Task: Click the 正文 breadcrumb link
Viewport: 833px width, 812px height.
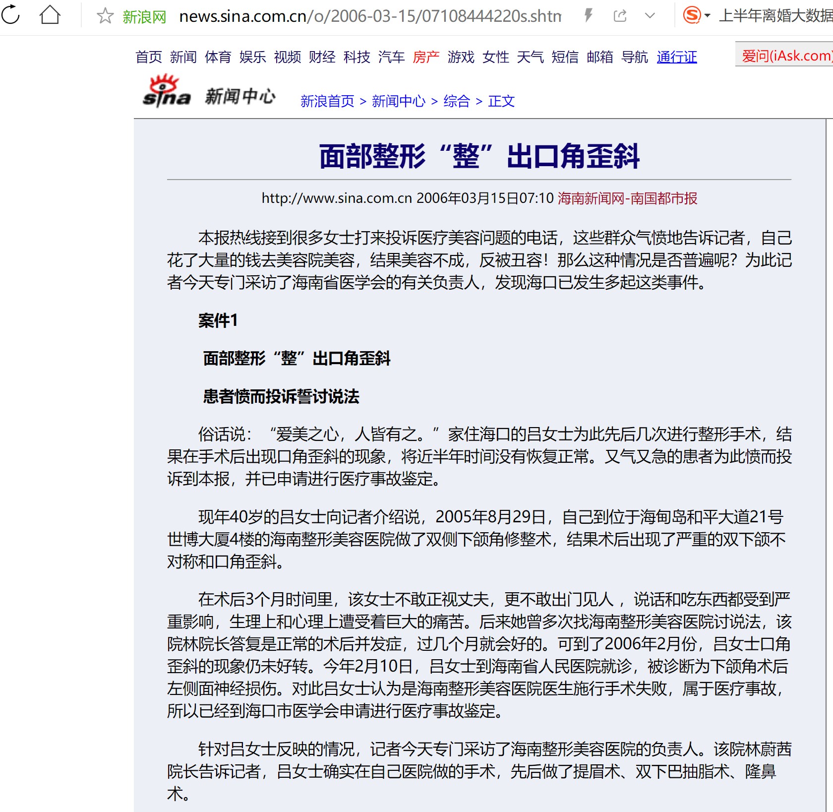Action: pyautogui.click(x=501, y=101)
